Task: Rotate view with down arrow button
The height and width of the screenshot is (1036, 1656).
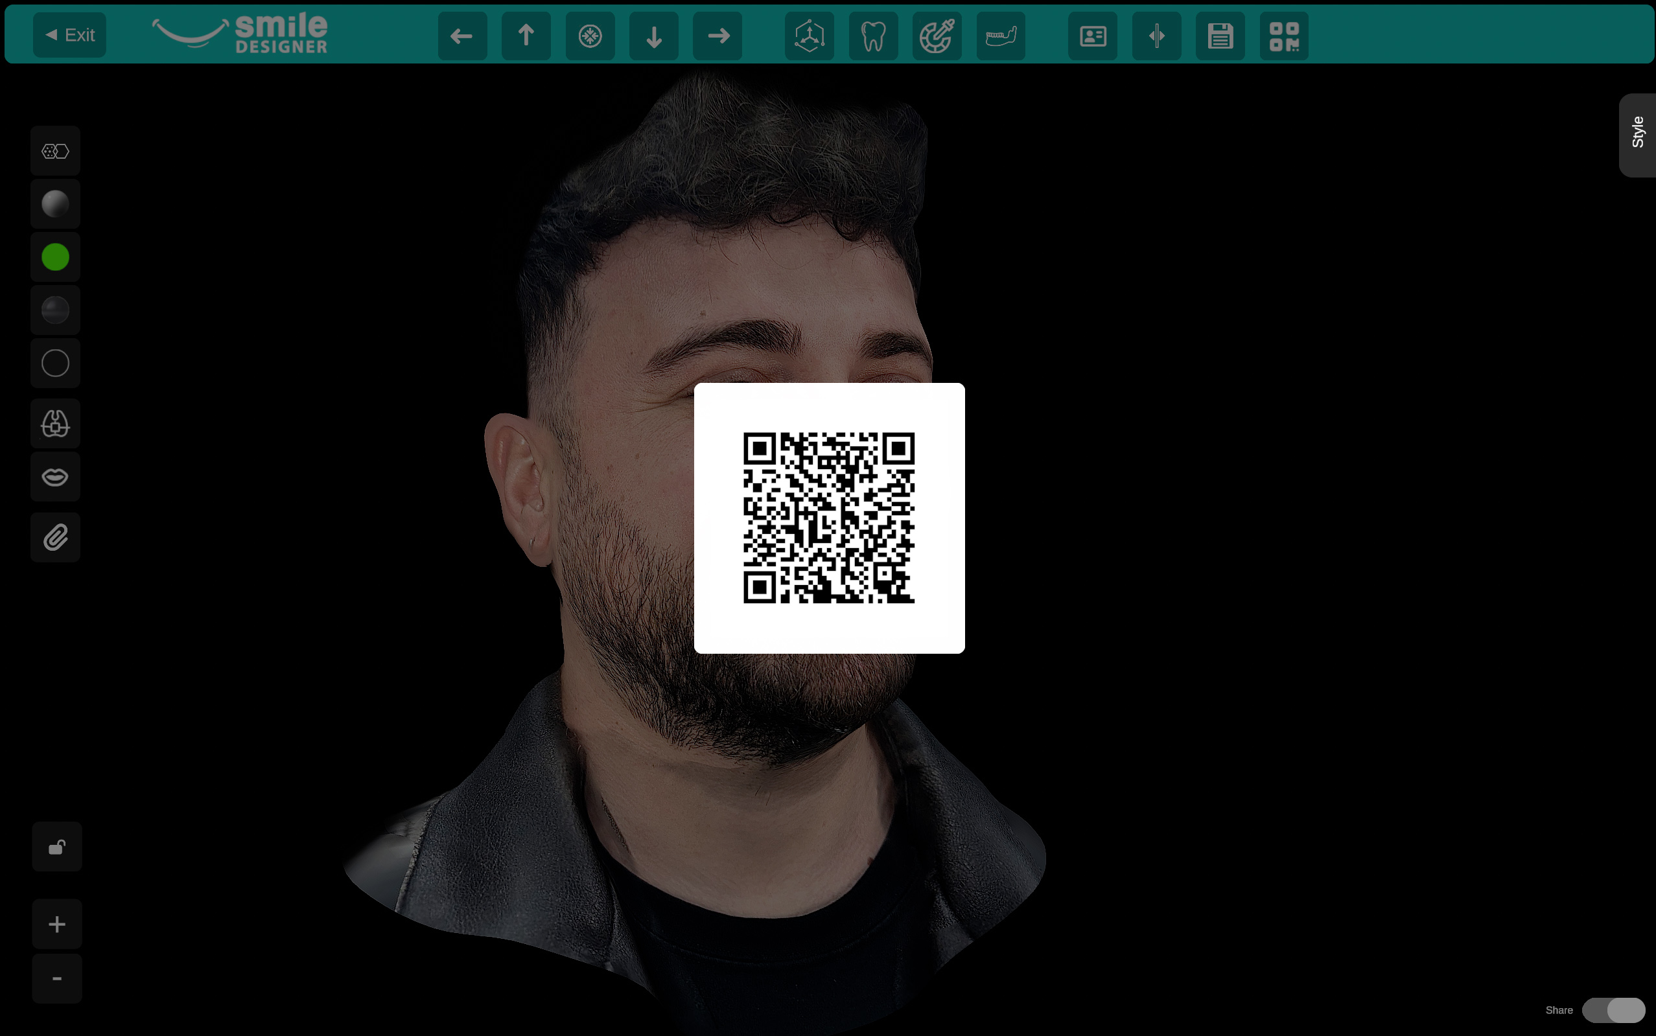Action: click(653, 36)
